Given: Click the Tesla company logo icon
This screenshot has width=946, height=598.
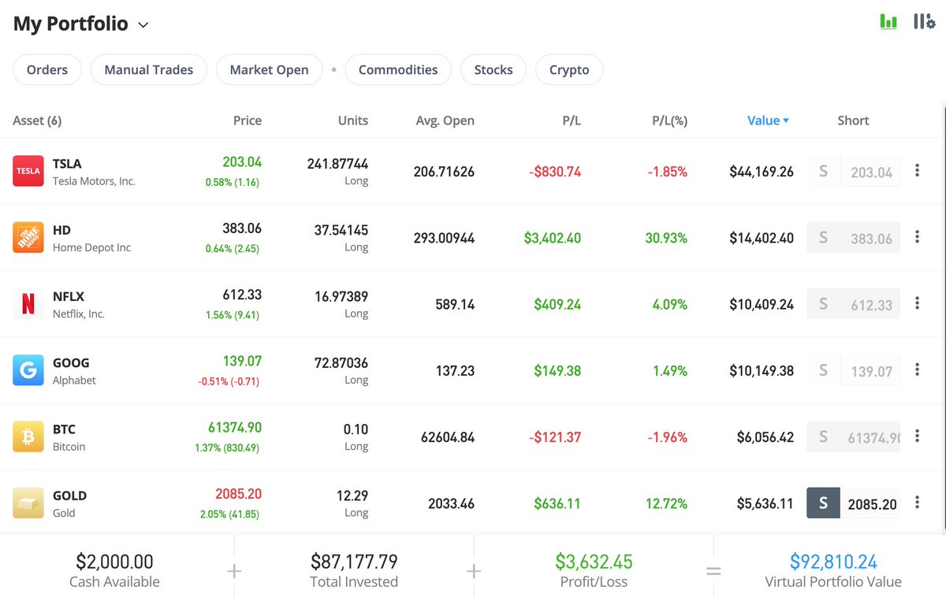Looking at the screenshot, I should click(x=27, y=170).
